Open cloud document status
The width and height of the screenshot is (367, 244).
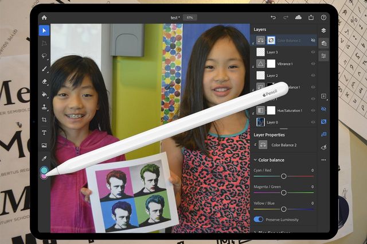pos(298,17)
